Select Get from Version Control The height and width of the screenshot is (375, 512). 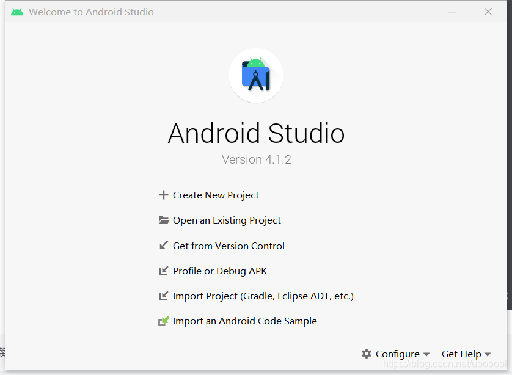pyautogui.click(x=229, y=246)
